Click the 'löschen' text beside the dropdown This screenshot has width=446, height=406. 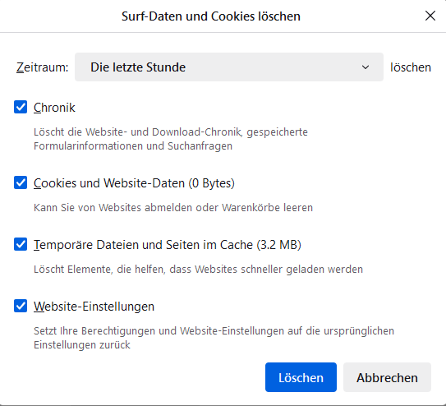coord(411,67)
